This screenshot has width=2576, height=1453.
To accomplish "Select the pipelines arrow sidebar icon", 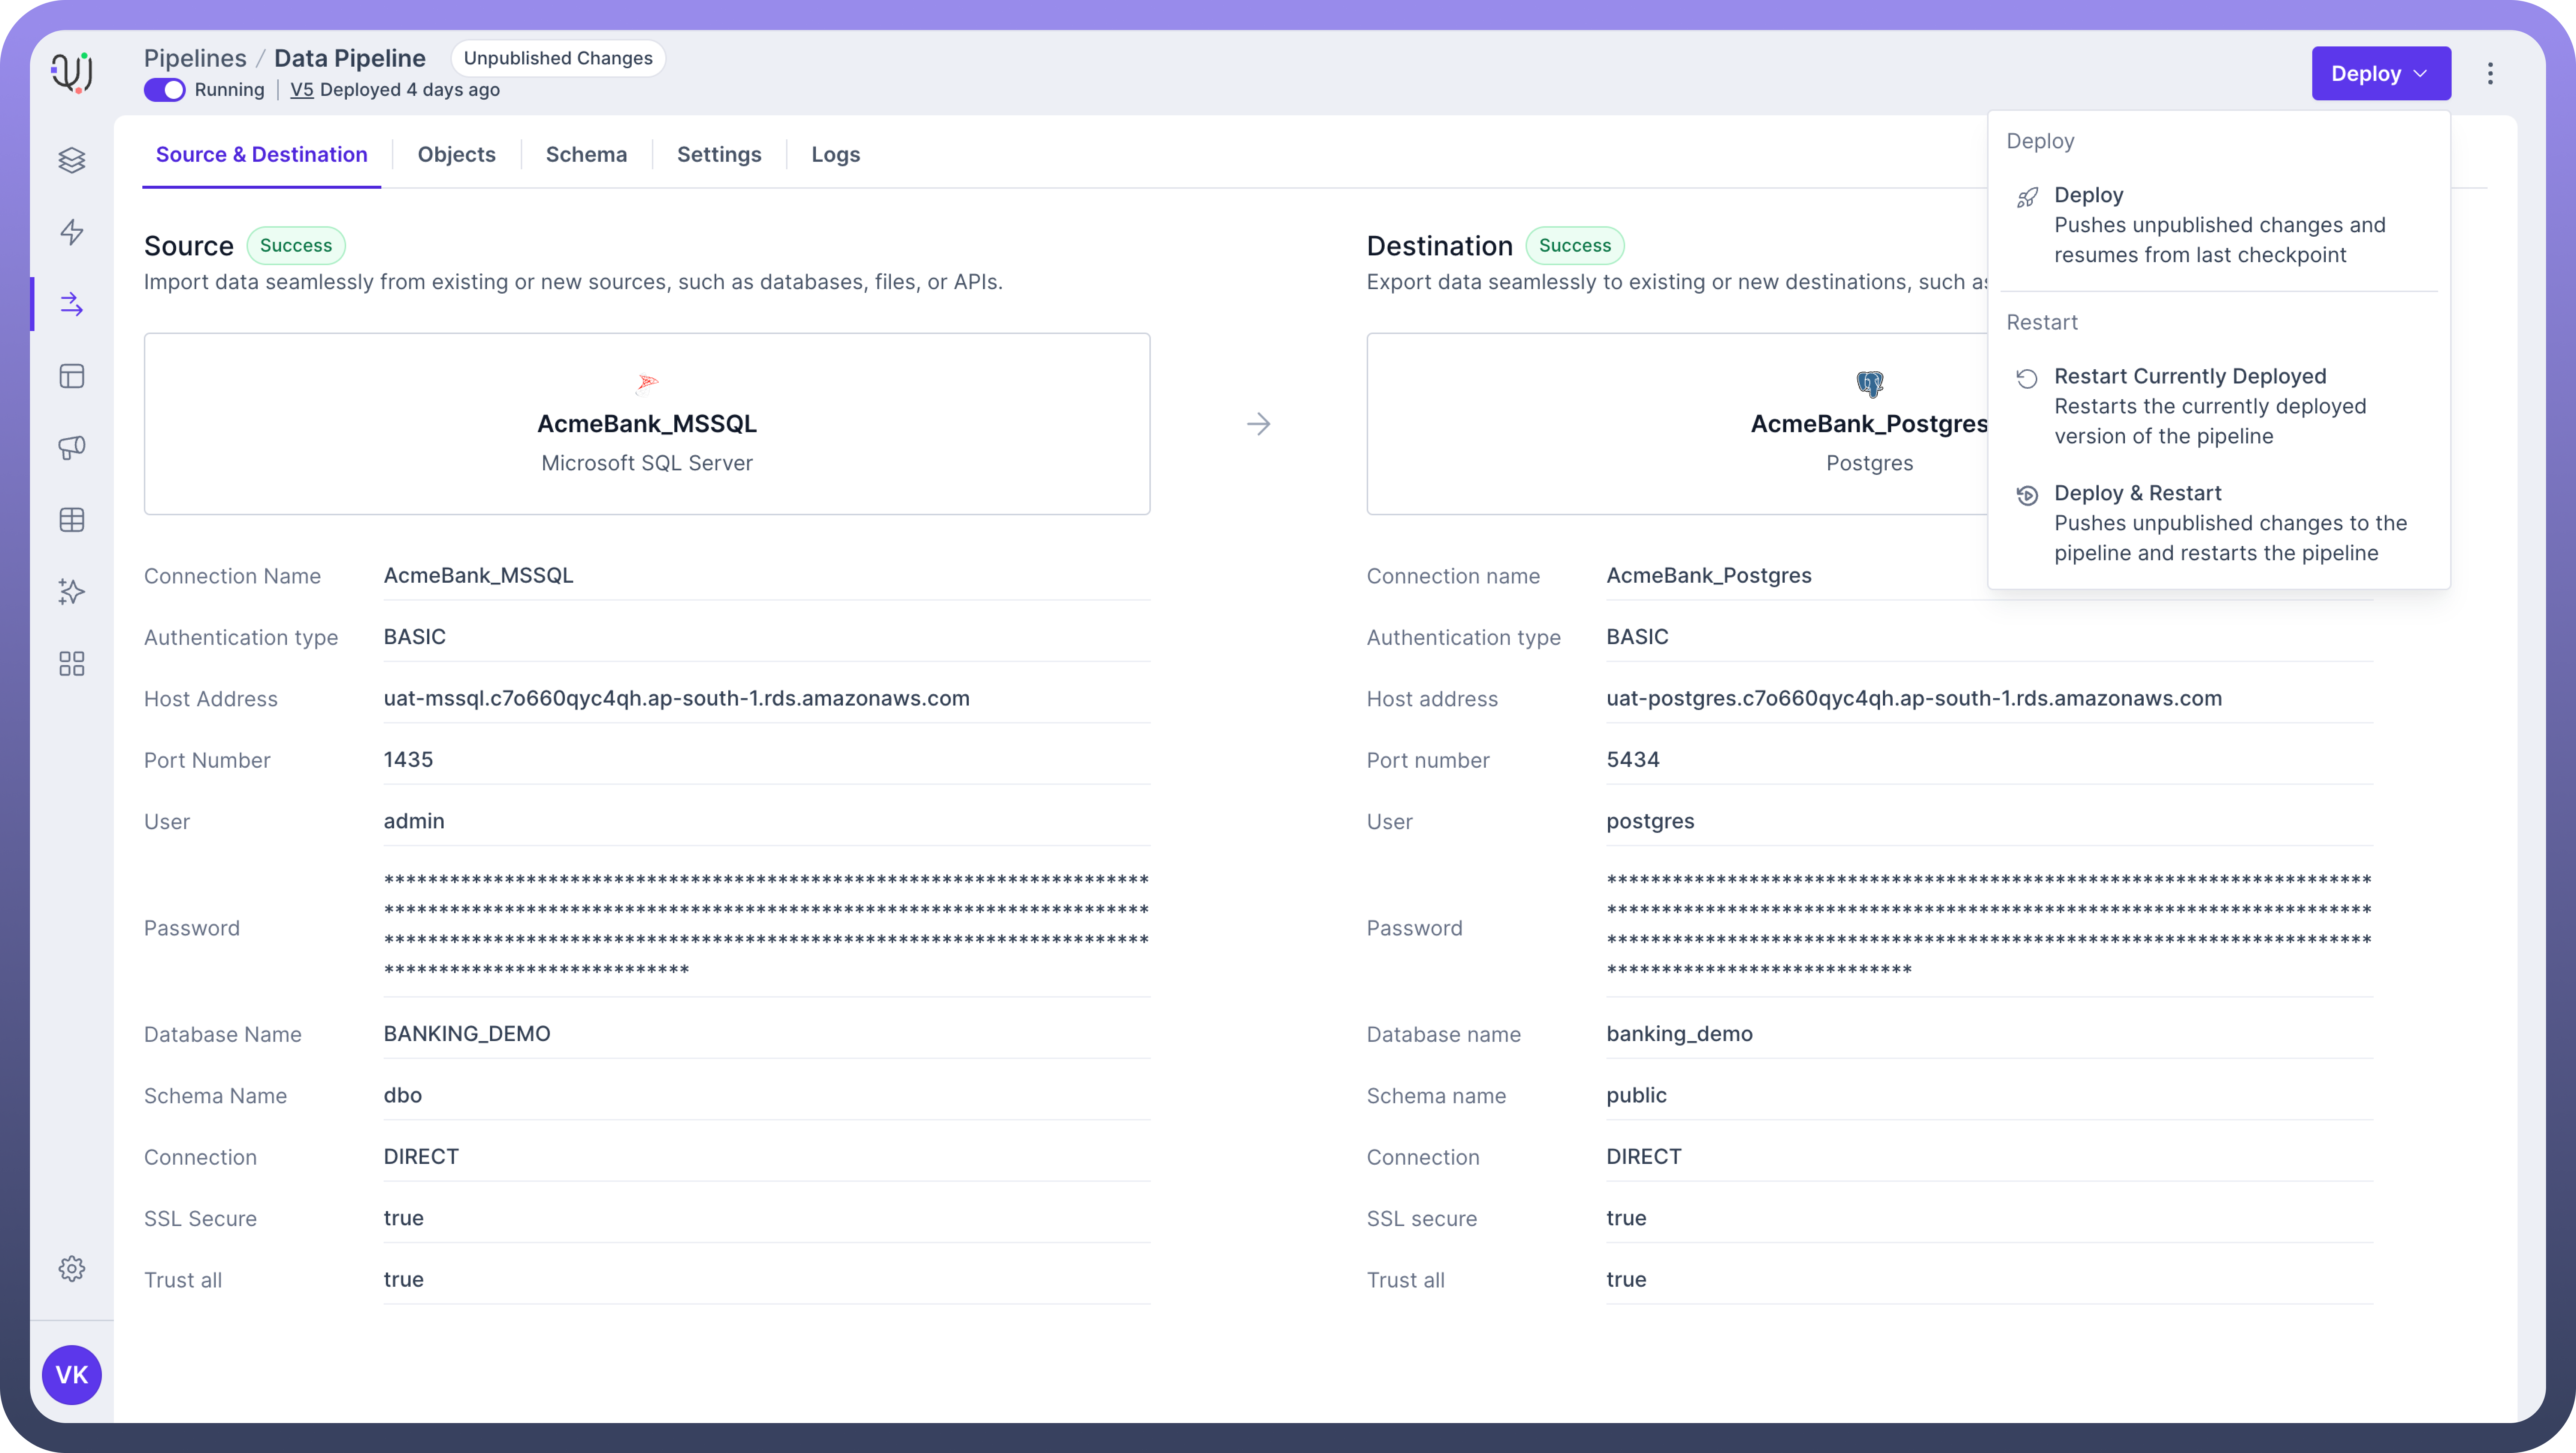I will tap(72, 304).
